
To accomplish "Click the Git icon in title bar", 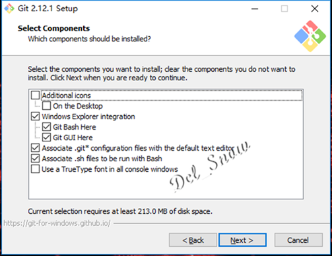I will [9, 9].
